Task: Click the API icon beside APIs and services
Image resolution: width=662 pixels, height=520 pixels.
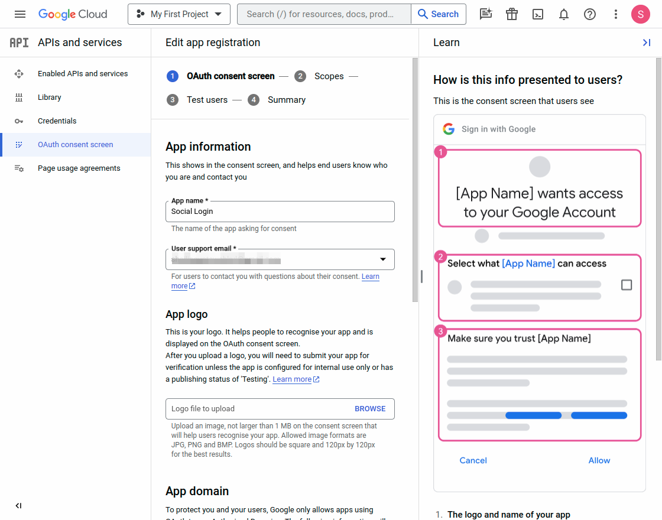Action: tap(19, 43)
